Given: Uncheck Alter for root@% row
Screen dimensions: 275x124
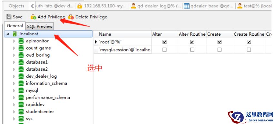Looking at the screenshot, I should [x=164, y=42].
